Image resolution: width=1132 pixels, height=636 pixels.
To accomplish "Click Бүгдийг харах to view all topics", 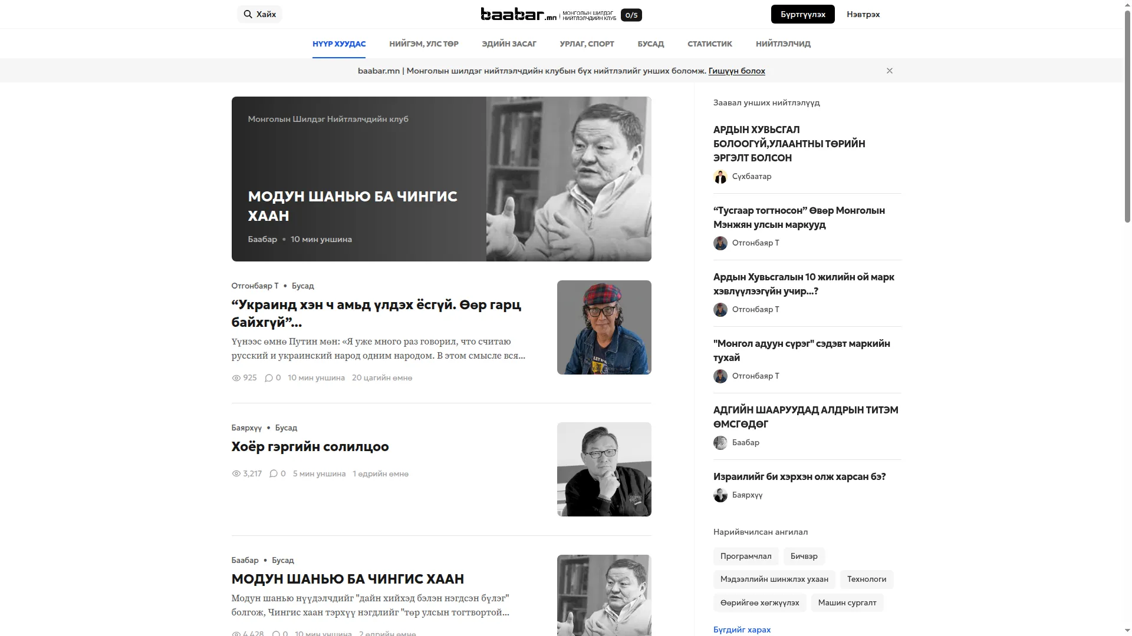I will click(x=742, y=630).
